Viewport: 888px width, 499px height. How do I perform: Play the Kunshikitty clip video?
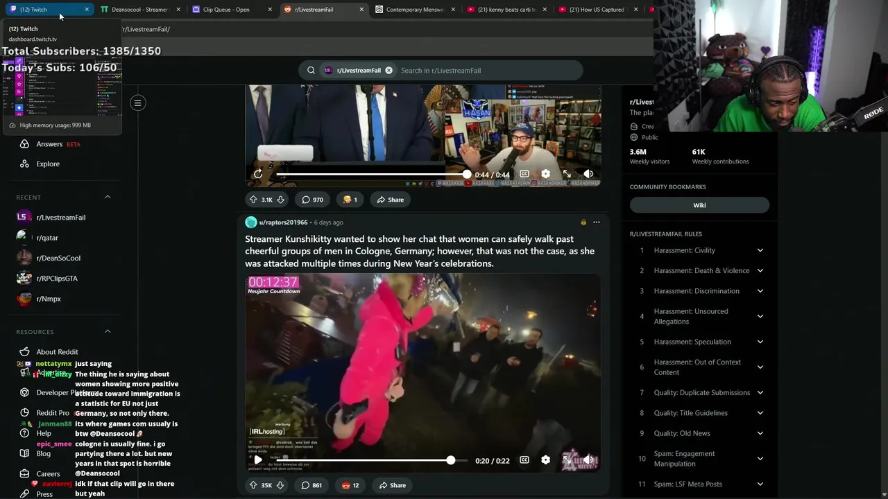pos(258,459)
